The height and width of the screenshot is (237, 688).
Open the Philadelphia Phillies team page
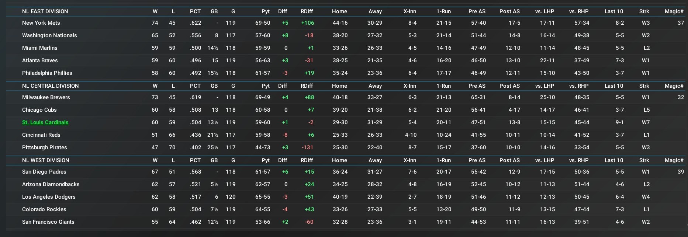[47, 73]
